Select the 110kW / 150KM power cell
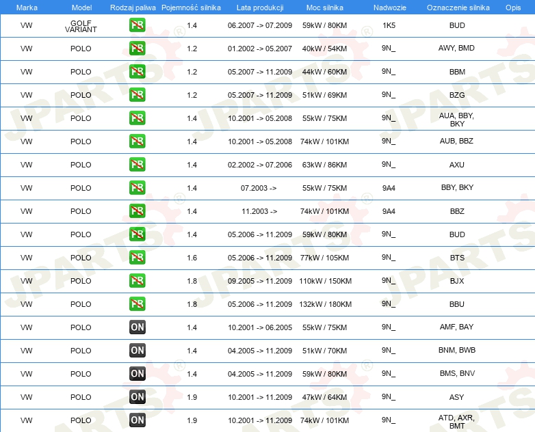The width and height of the screenshot is (535, 432). pos(326,281)
